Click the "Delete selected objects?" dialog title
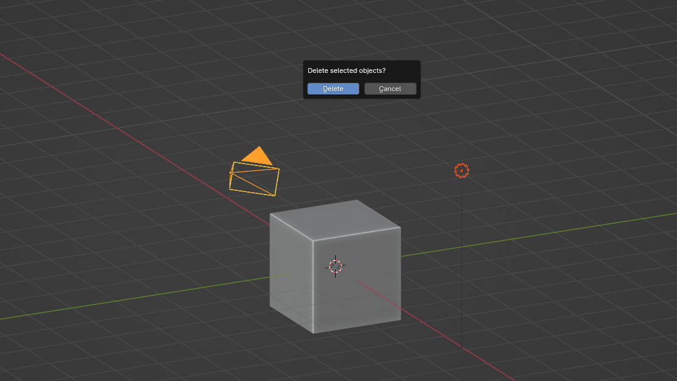Image resolution: width=677 pixels, height=381 pixels. [x=346, y=70]
